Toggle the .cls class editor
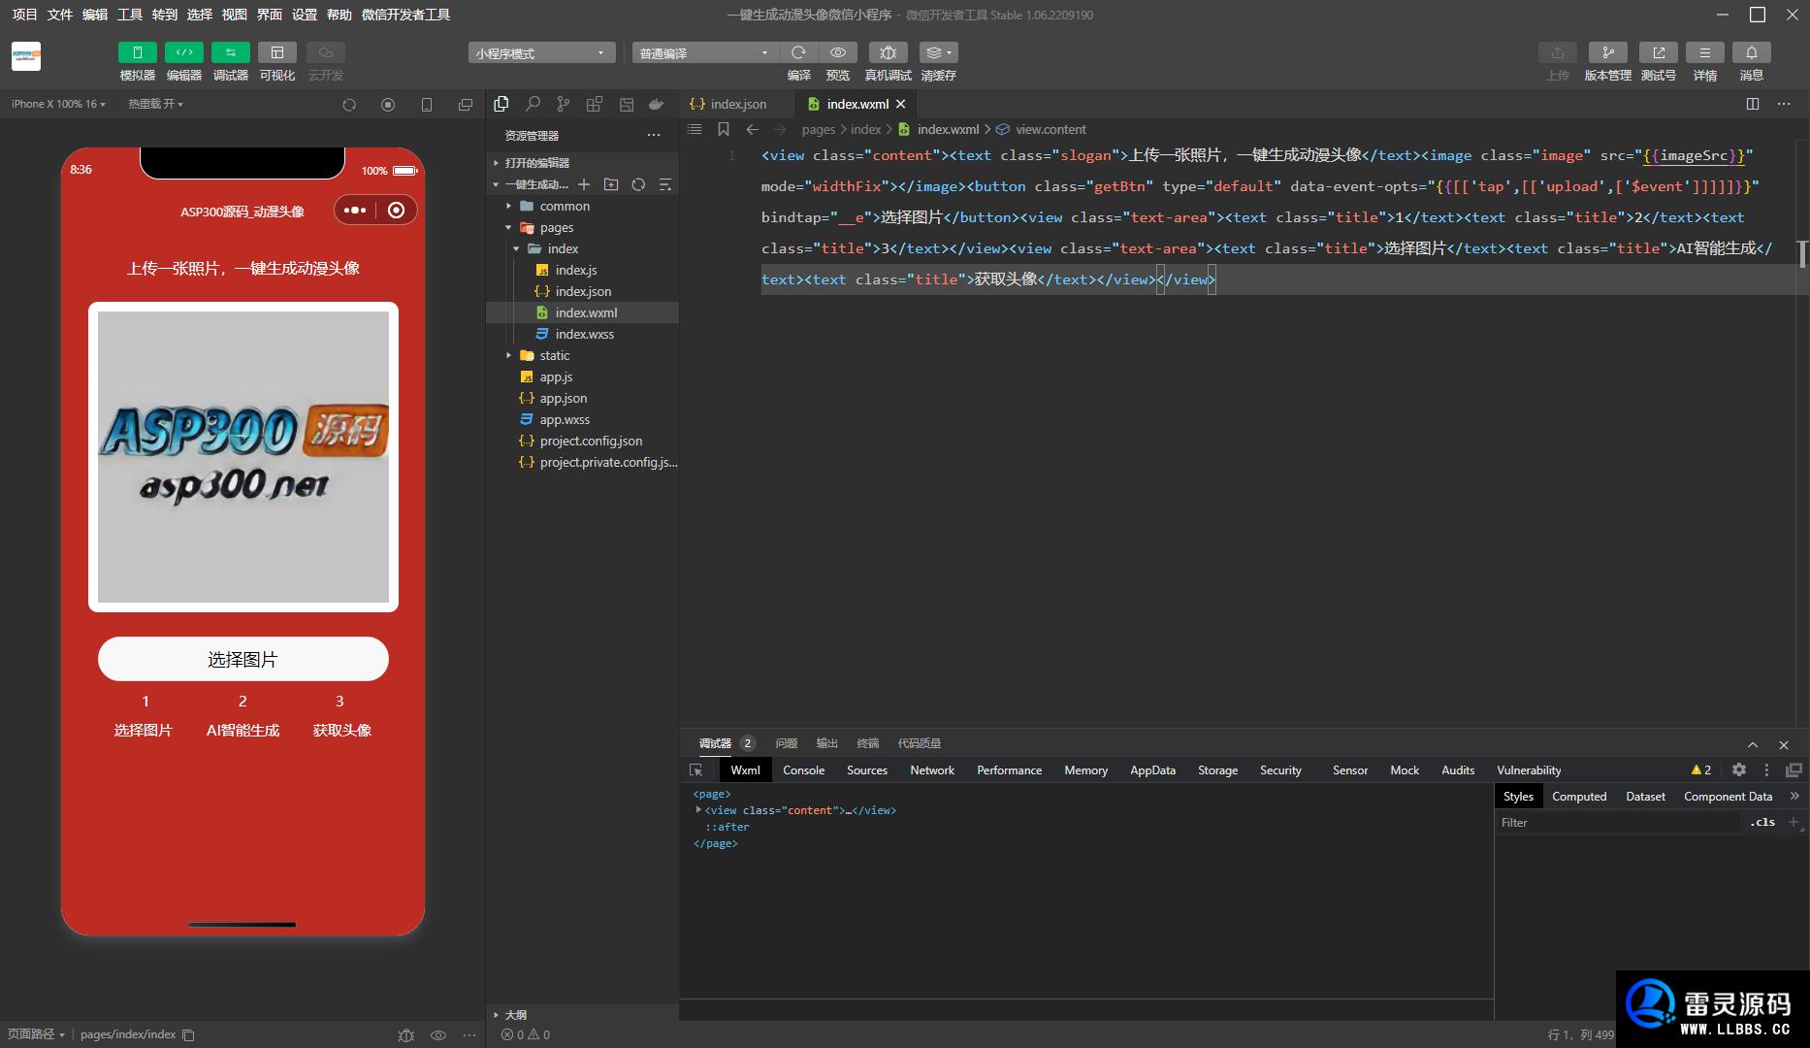The height and width of the screenshot is (1048, 1810). click(1762, 822)
